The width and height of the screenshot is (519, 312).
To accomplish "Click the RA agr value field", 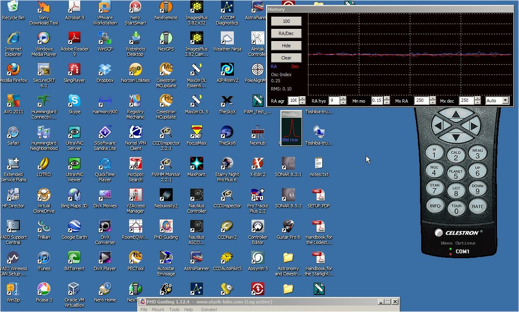I will tap(293, 101).
